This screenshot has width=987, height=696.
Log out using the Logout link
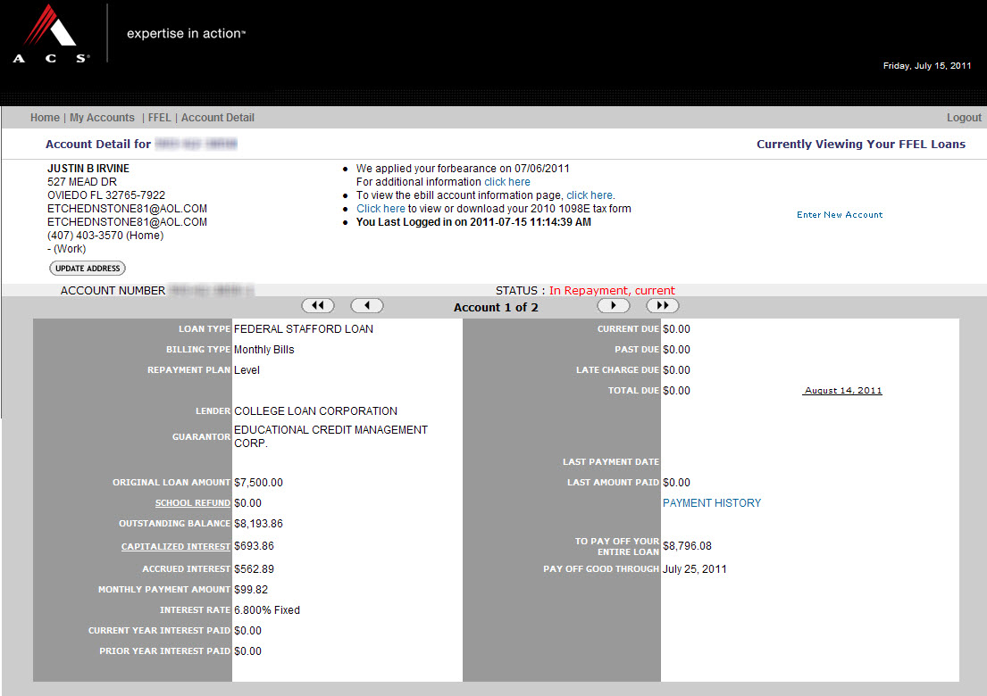pyautogui.click(x=964, y=118)
